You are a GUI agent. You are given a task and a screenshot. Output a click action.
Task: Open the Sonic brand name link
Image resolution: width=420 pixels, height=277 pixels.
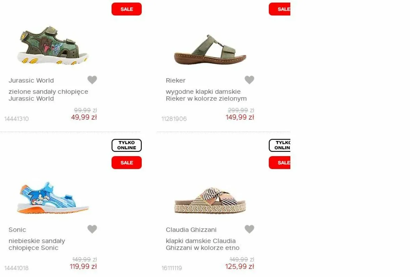click(x=17, y=230)
